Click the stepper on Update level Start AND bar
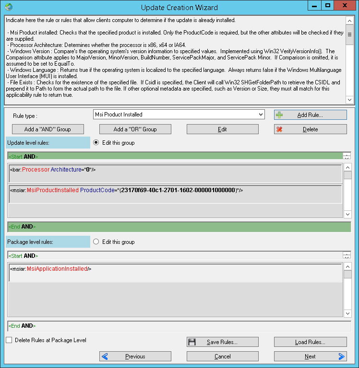This screenshot has height=368, width=359. click(x=347, y=156)
